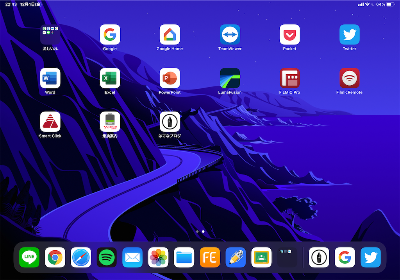Open はてなブログ app on home screen
Image resolution: width=400 pixels, height=280 pixels.
[x=170, y=122]
